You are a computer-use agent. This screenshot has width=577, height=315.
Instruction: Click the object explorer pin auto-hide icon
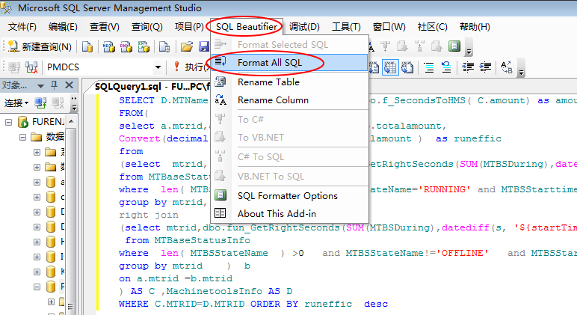click(55, 85)
